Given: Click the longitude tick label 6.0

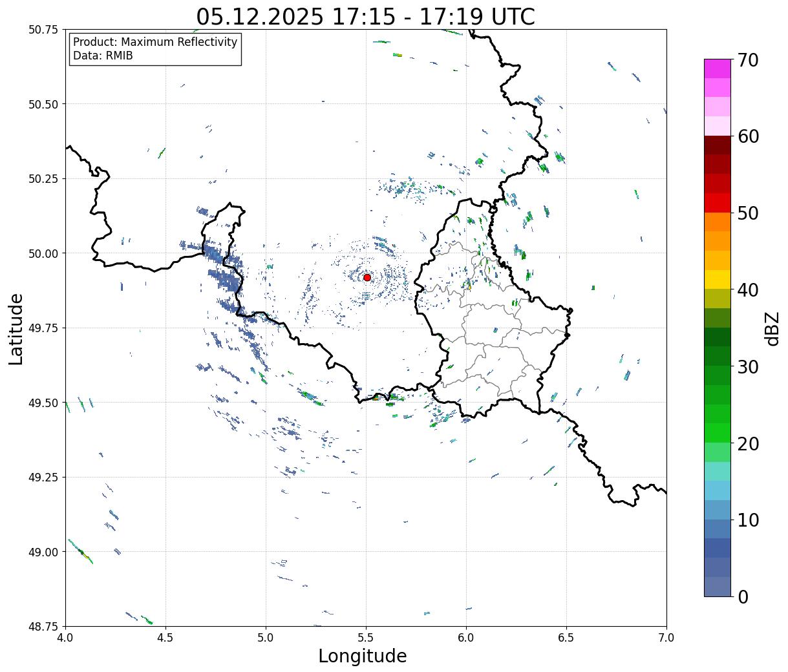Looking at the screenshot, I should click(466, 638).
